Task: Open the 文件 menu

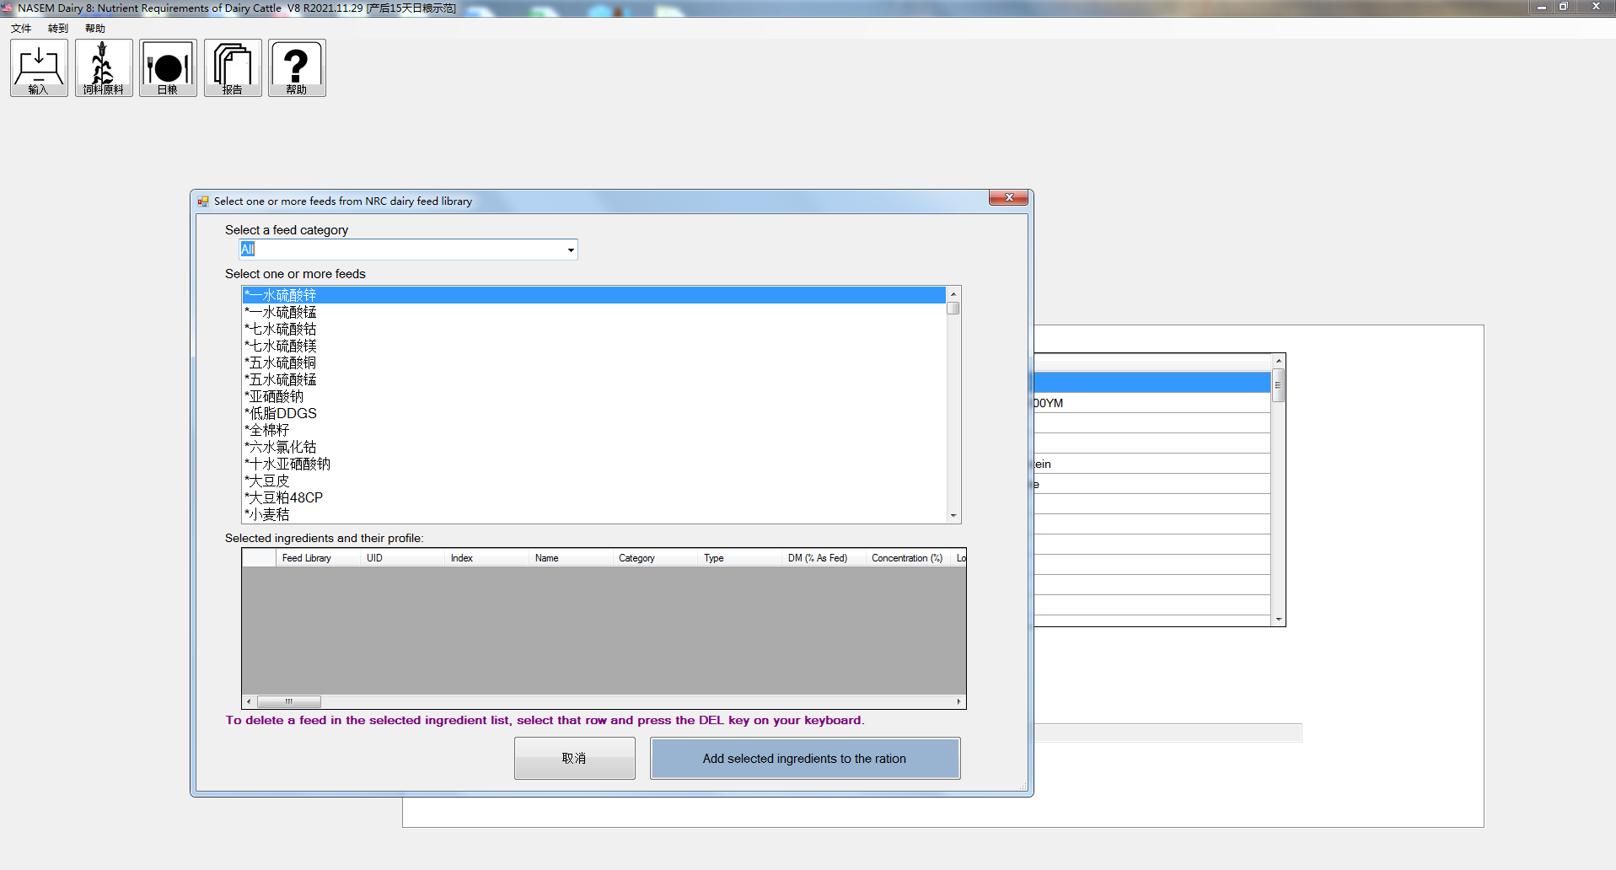Action: (21, 29)
